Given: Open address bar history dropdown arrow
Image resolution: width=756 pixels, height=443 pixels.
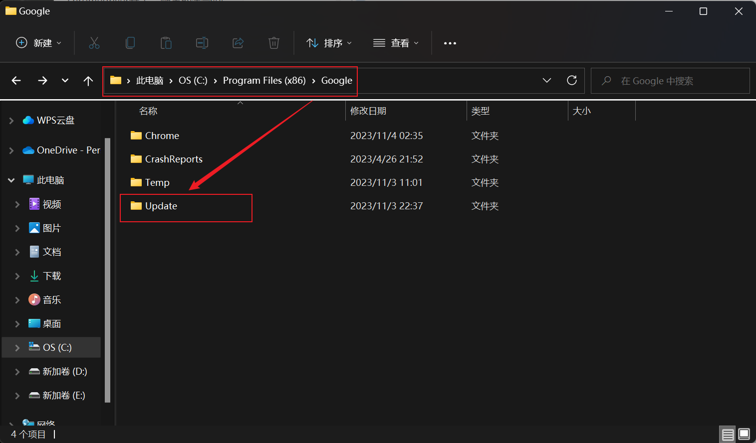Looking at the screenshot, I should pos(547,80).
